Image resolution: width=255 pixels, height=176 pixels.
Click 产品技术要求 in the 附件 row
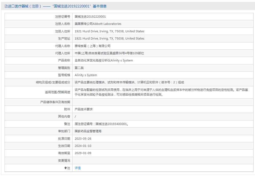click(83, 109)
